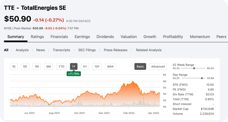Screen dimensions: 228x122
Task: Click the 52 Week Range slider marker
Action: click(x=194, y=68)
